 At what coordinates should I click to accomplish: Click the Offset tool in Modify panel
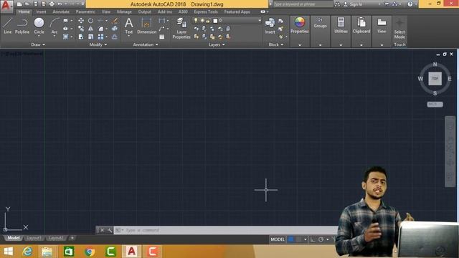click(115, 37)
